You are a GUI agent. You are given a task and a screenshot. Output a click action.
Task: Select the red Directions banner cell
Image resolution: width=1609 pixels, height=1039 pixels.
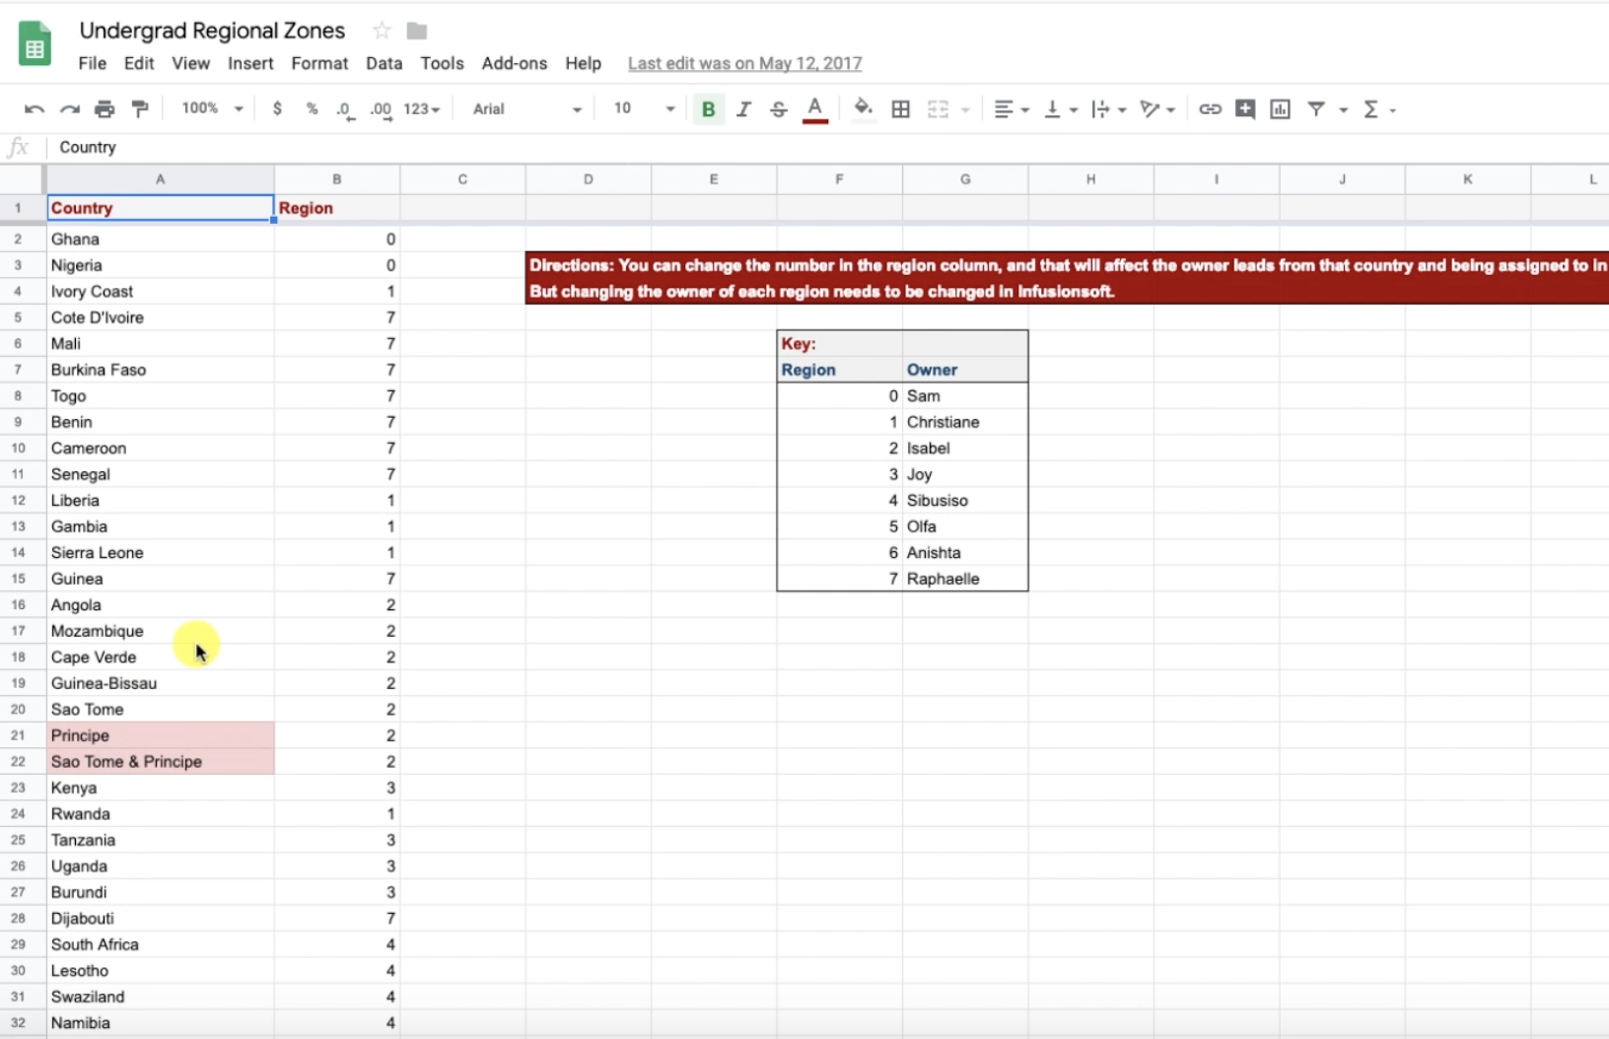(x=1067, y=278)
